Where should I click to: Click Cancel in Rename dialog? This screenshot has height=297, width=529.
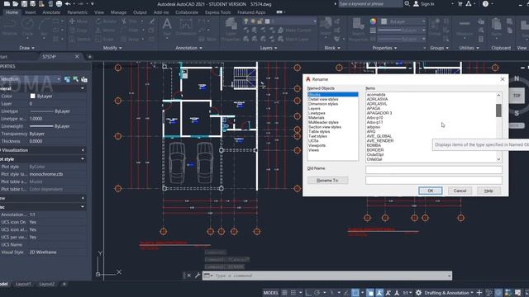(460, 191)
